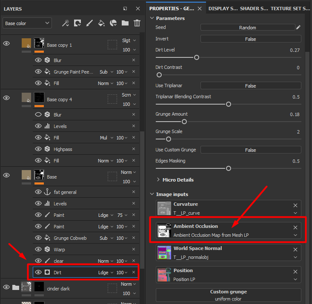312x304 pixels.
Task: Open smart material icon in Layers toolbar
Action: click(x=113, y=23)
